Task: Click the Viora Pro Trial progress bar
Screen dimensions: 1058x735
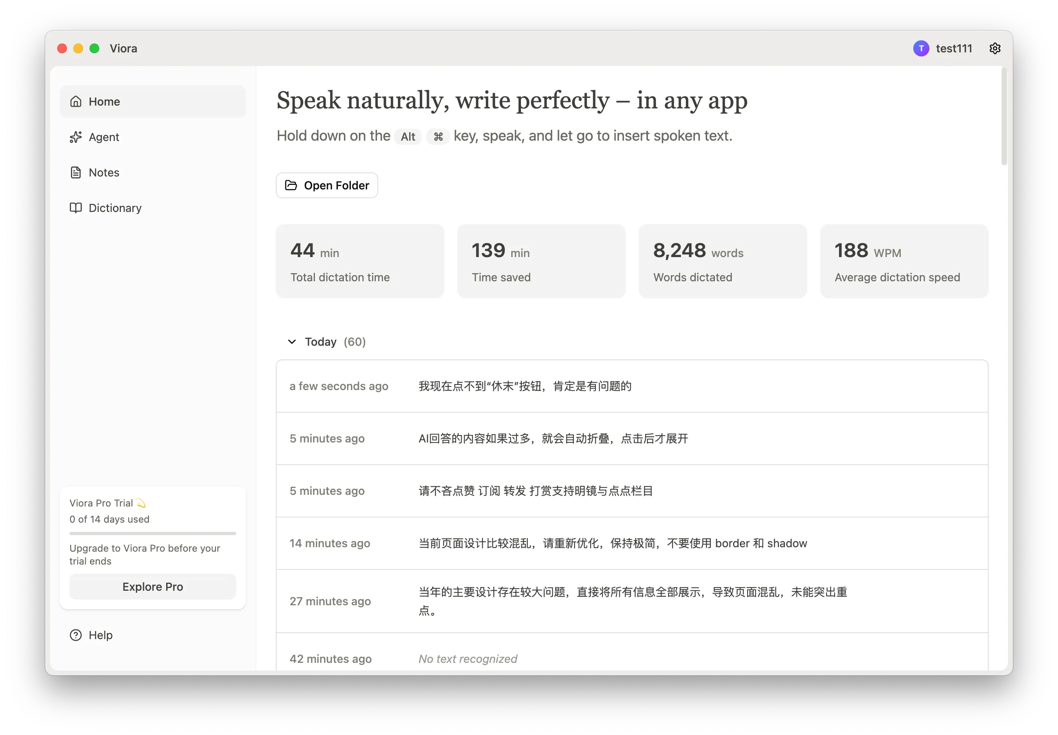Action: click(x=152, y=533)
